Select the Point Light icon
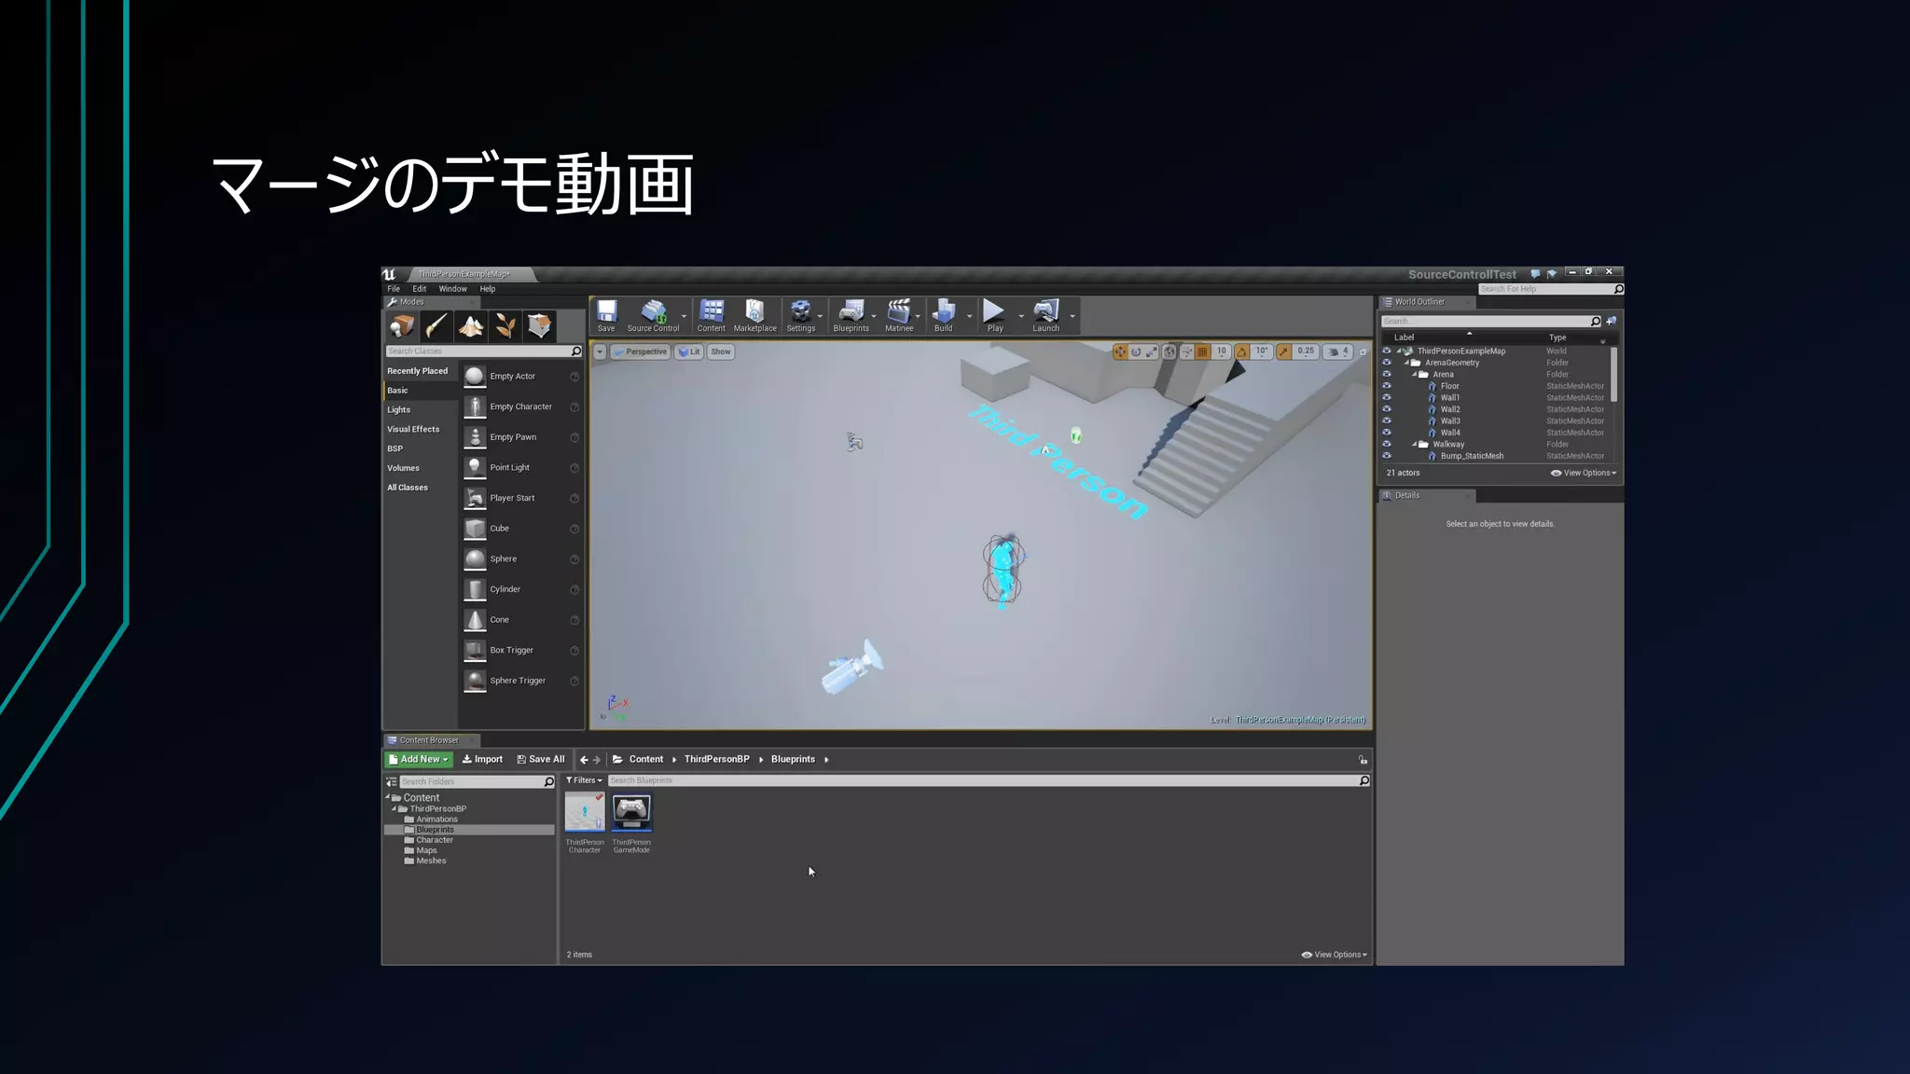Viewport: 1910px width, 1074px height. (x=475, y=468)
